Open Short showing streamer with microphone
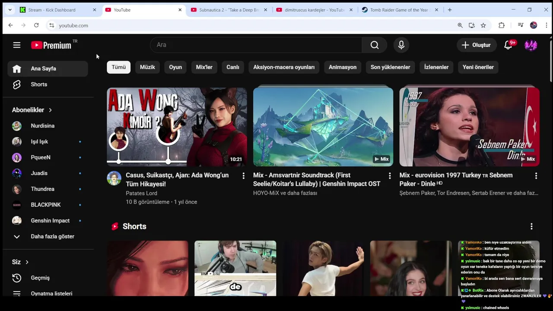Image resolution: width=553 pixels, height=311 pixels. point(235,268)
